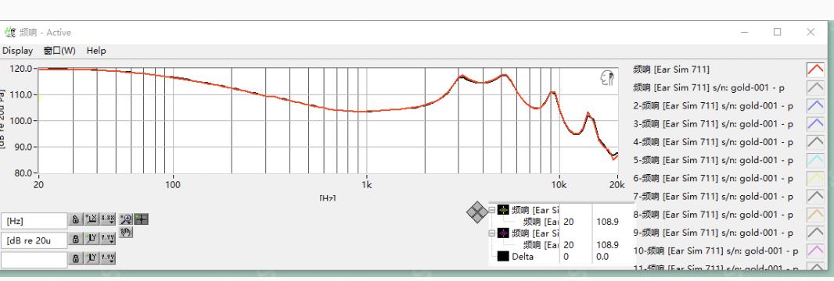Click the pink swatch for 10-频响 plot
The width and height of the screenshot is (834, 281).
pos(815,251)
